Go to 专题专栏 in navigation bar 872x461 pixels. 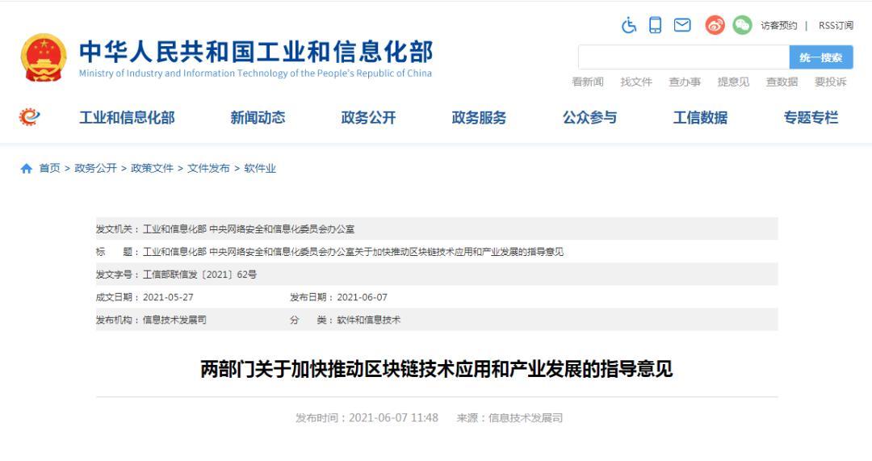coord(811,118)
